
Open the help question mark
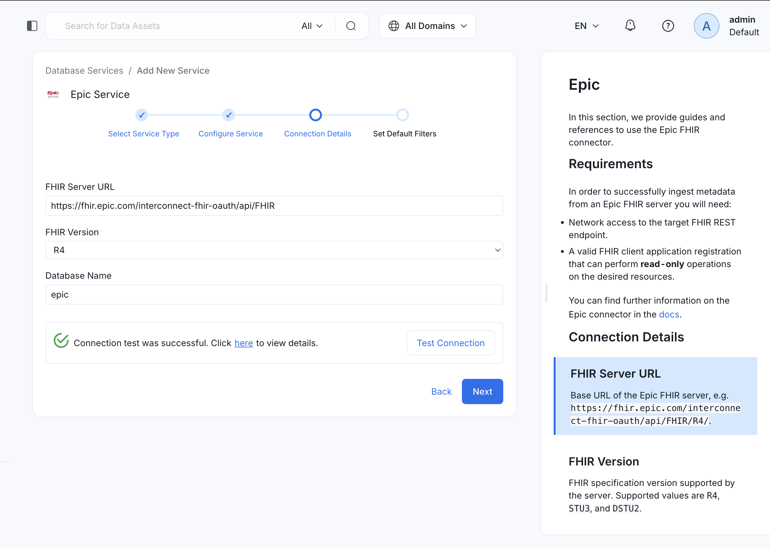pyautogui.click(x=668, y=26)
